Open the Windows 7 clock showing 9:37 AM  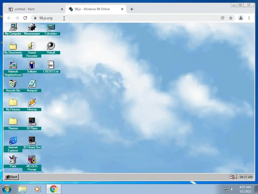pyautogui.click(x=245, y=189)
